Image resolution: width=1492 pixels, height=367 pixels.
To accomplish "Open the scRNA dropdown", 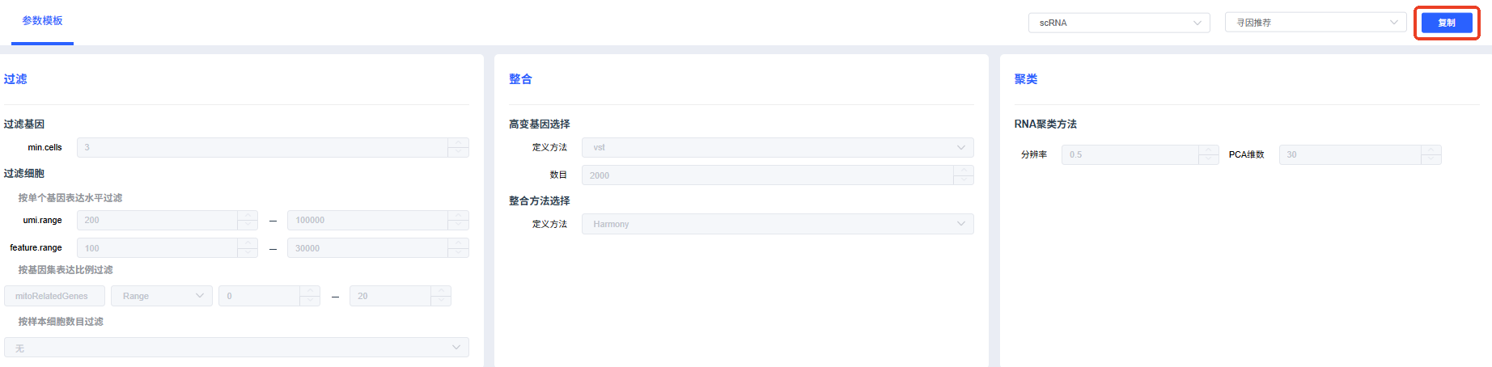I will point(1119,23).
